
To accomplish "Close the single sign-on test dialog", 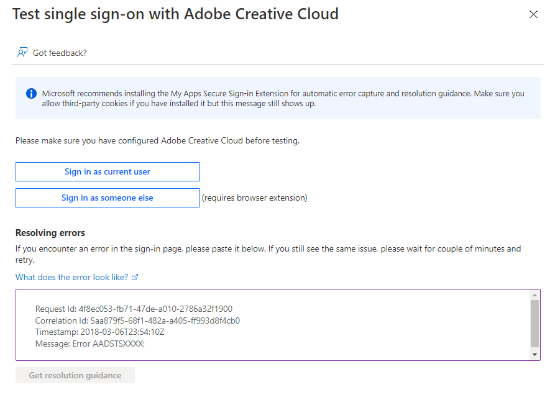I will click(x=533, y=14).
